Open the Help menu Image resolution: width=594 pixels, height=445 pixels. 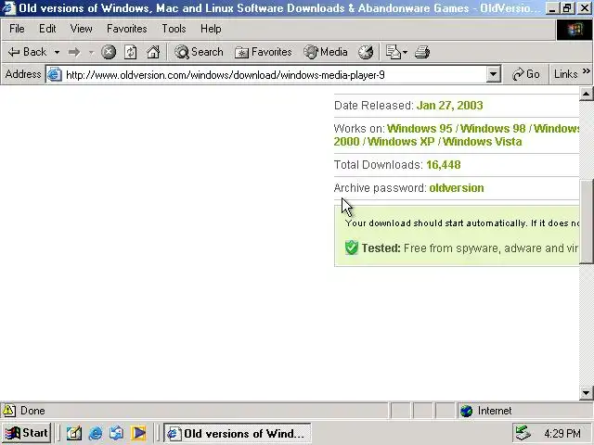click(211, 29)
